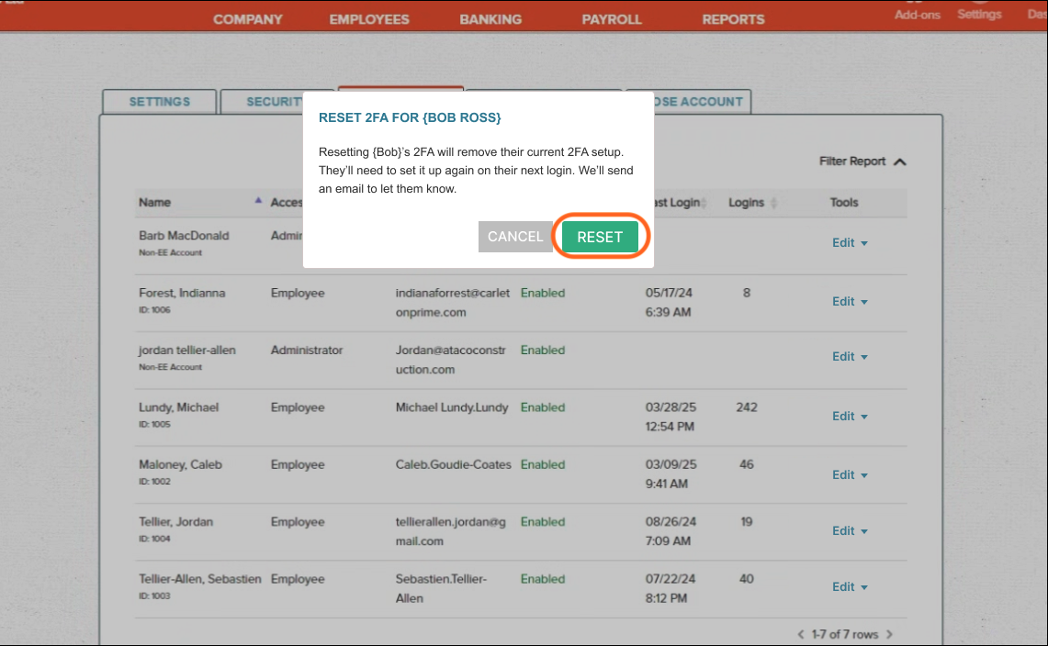The height and width of the screenshot is (646, 1048).
Task: Open Edit dropdown for Tellier, Jordan
Action: click(850, 531)
